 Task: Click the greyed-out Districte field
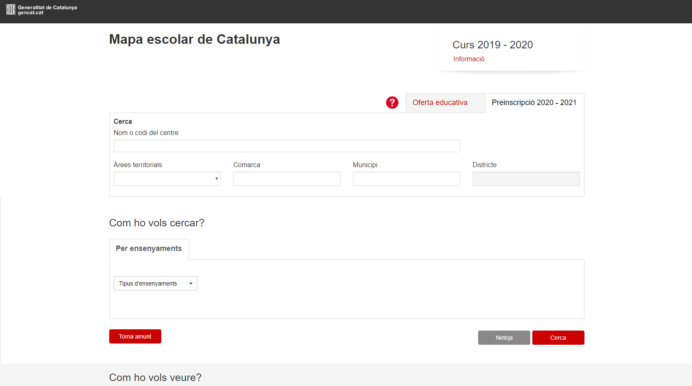click(526, 179)
